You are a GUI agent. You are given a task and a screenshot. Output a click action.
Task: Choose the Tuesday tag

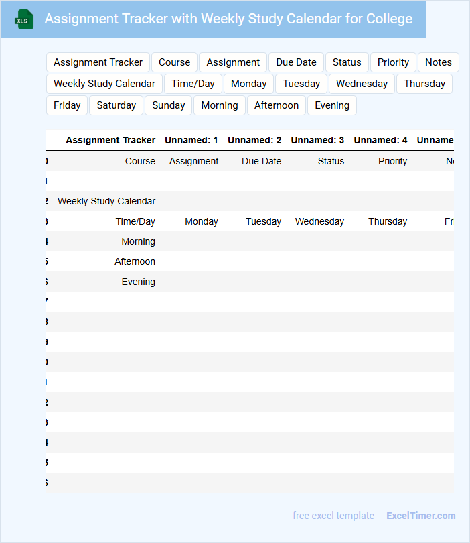(301, 84)
